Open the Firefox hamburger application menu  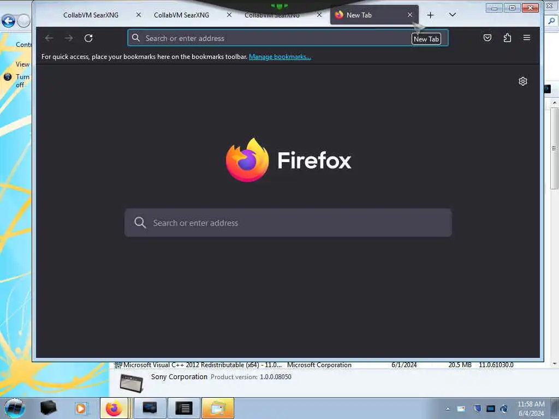click(x=527, y=38)
